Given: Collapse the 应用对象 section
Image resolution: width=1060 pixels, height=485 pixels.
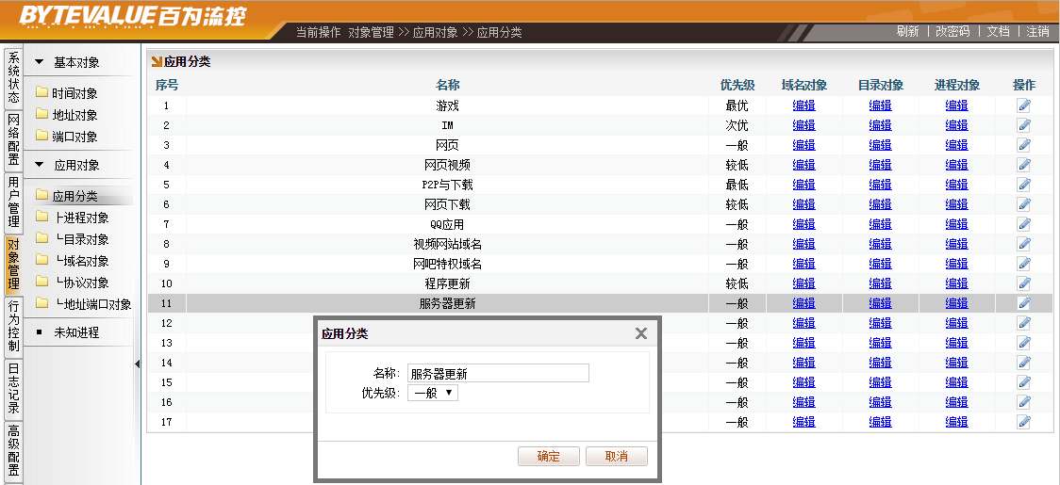Looking at the screenshot, I should point(39,165).
